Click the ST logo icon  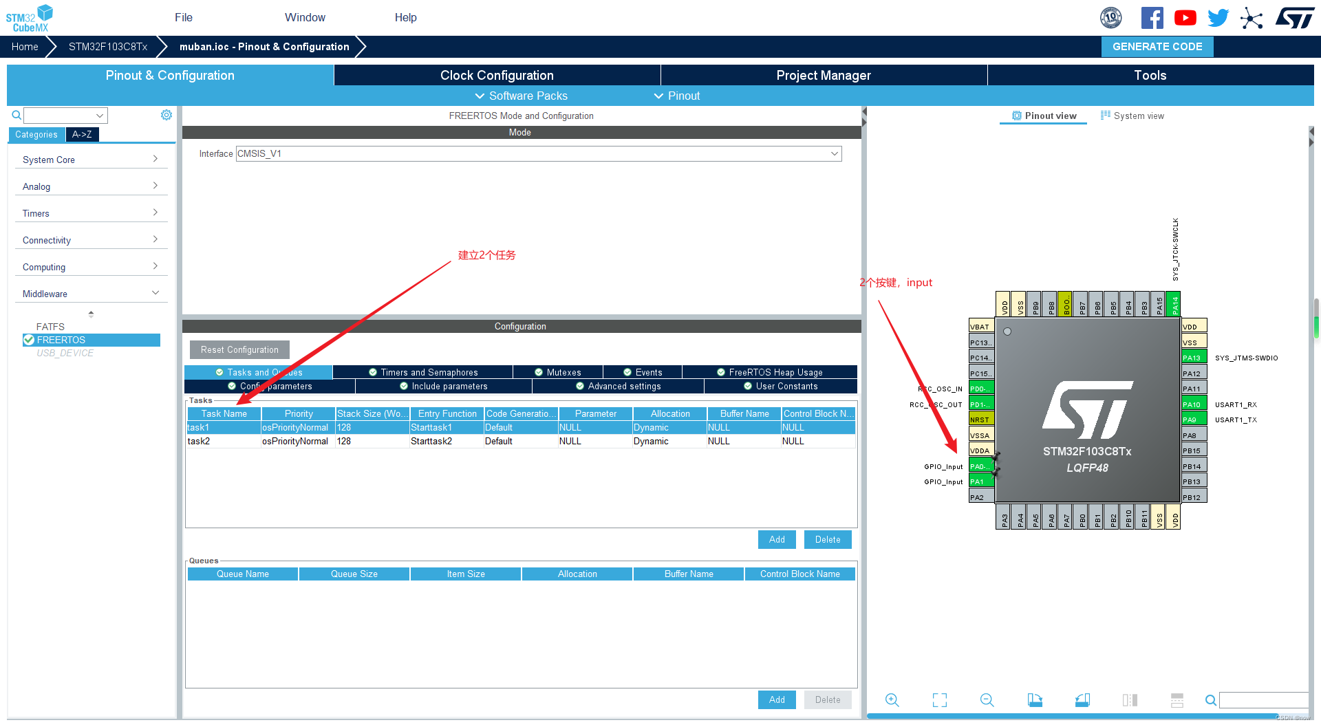(1295, 18)
